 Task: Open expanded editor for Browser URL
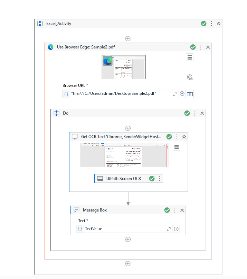click(x=174, y=94)
